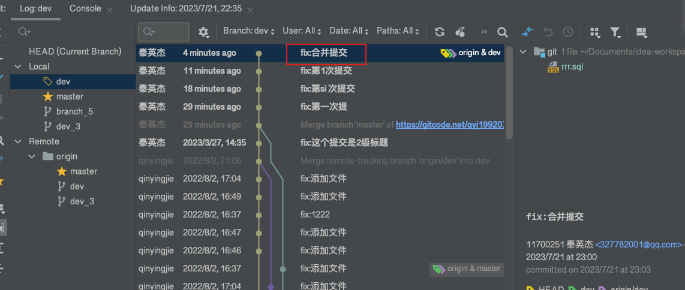The height and width of the screenshot is (290, 685).
Task: Click the commit log vertical scrollbar
Action: click(x=509, y=92)
